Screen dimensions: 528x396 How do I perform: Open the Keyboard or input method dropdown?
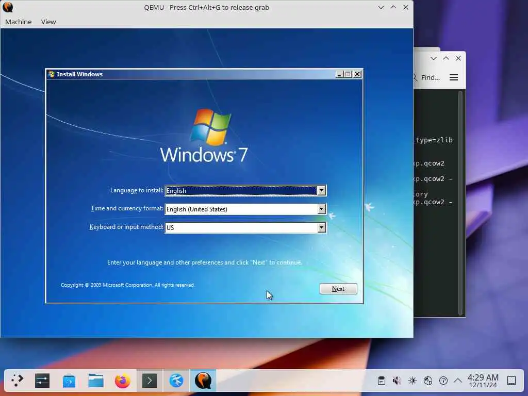(321, 227)
